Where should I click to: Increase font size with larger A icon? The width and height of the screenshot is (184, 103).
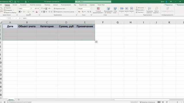[36, 9]
